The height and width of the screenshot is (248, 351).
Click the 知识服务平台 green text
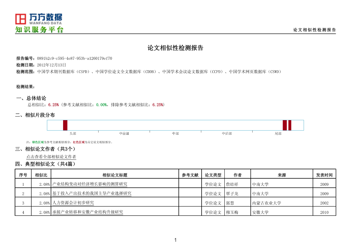pos(39,30)
